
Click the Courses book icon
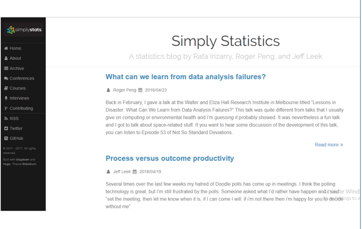point(6,88)
